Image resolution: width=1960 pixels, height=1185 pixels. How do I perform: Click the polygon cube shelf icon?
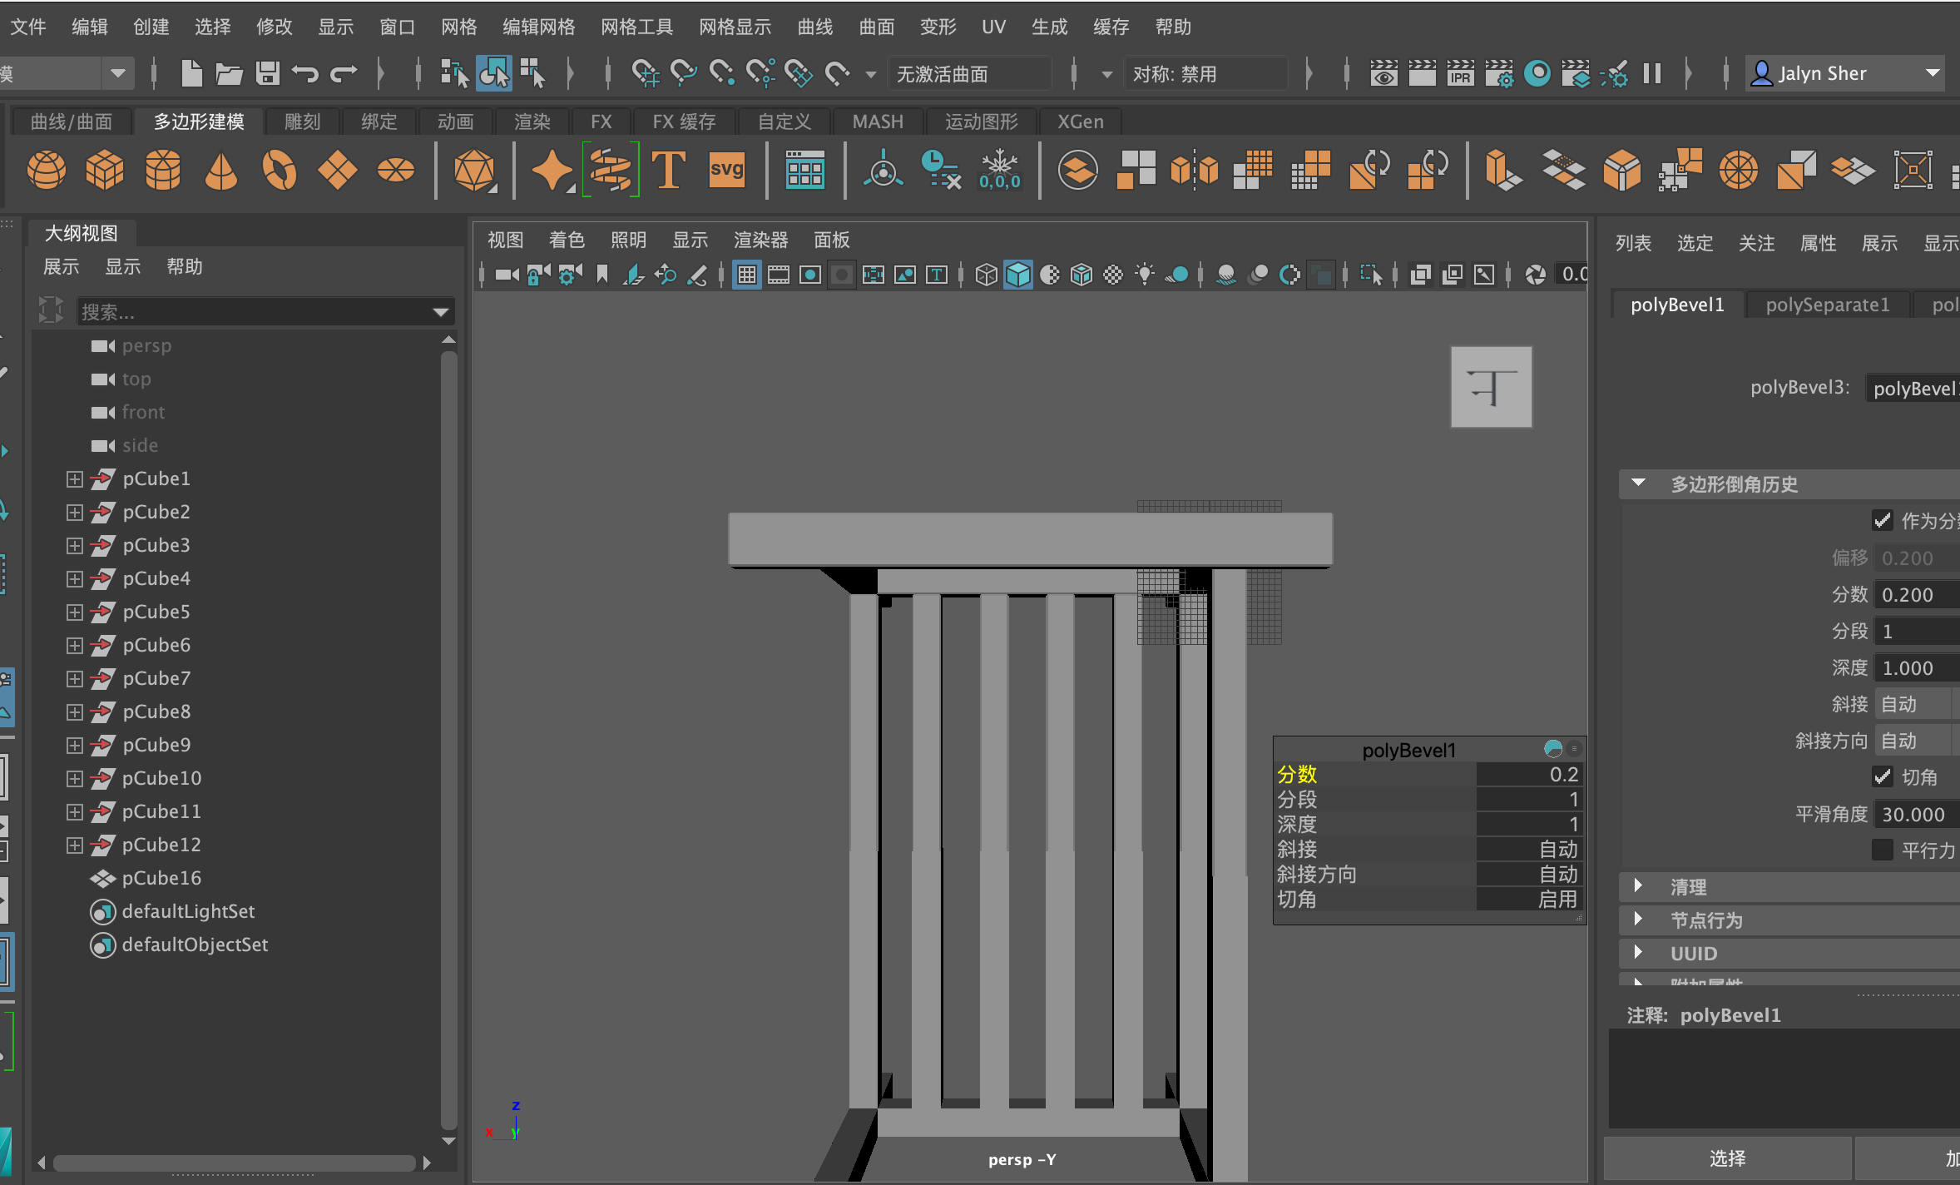105,170
